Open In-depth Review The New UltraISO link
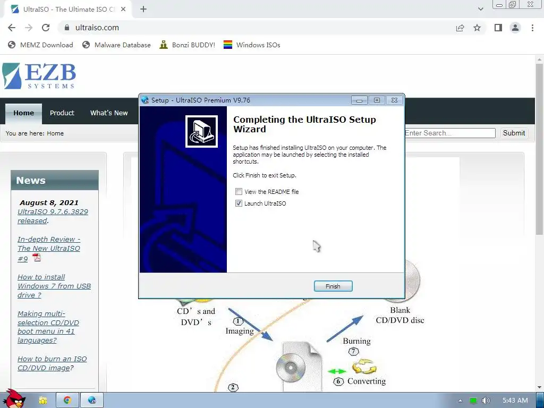 pyautogui.click(x=49, y=249)
